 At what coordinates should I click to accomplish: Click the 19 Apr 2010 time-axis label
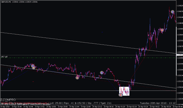click(x=5, y=107)
